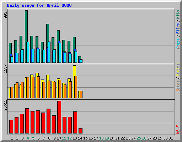Click the blue files bar for day 10
This screenshot has height=142, width=182.
tap(59, 42)
